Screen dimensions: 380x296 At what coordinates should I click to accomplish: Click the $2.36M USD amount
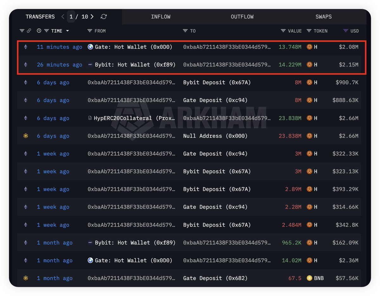349,260
